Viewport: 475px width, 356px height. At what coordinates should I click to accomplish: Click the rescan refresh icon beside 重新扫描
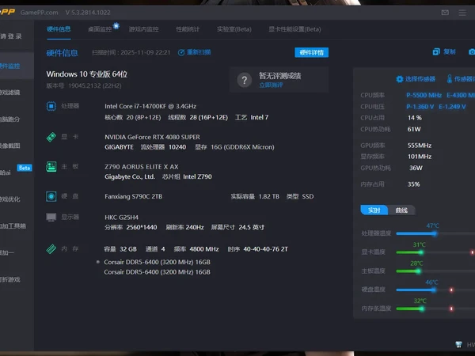click(181, 52)
